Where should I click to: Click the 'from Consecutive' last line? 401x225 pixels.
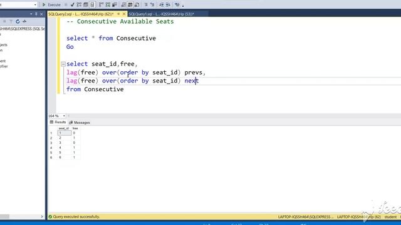coord(95,89)
